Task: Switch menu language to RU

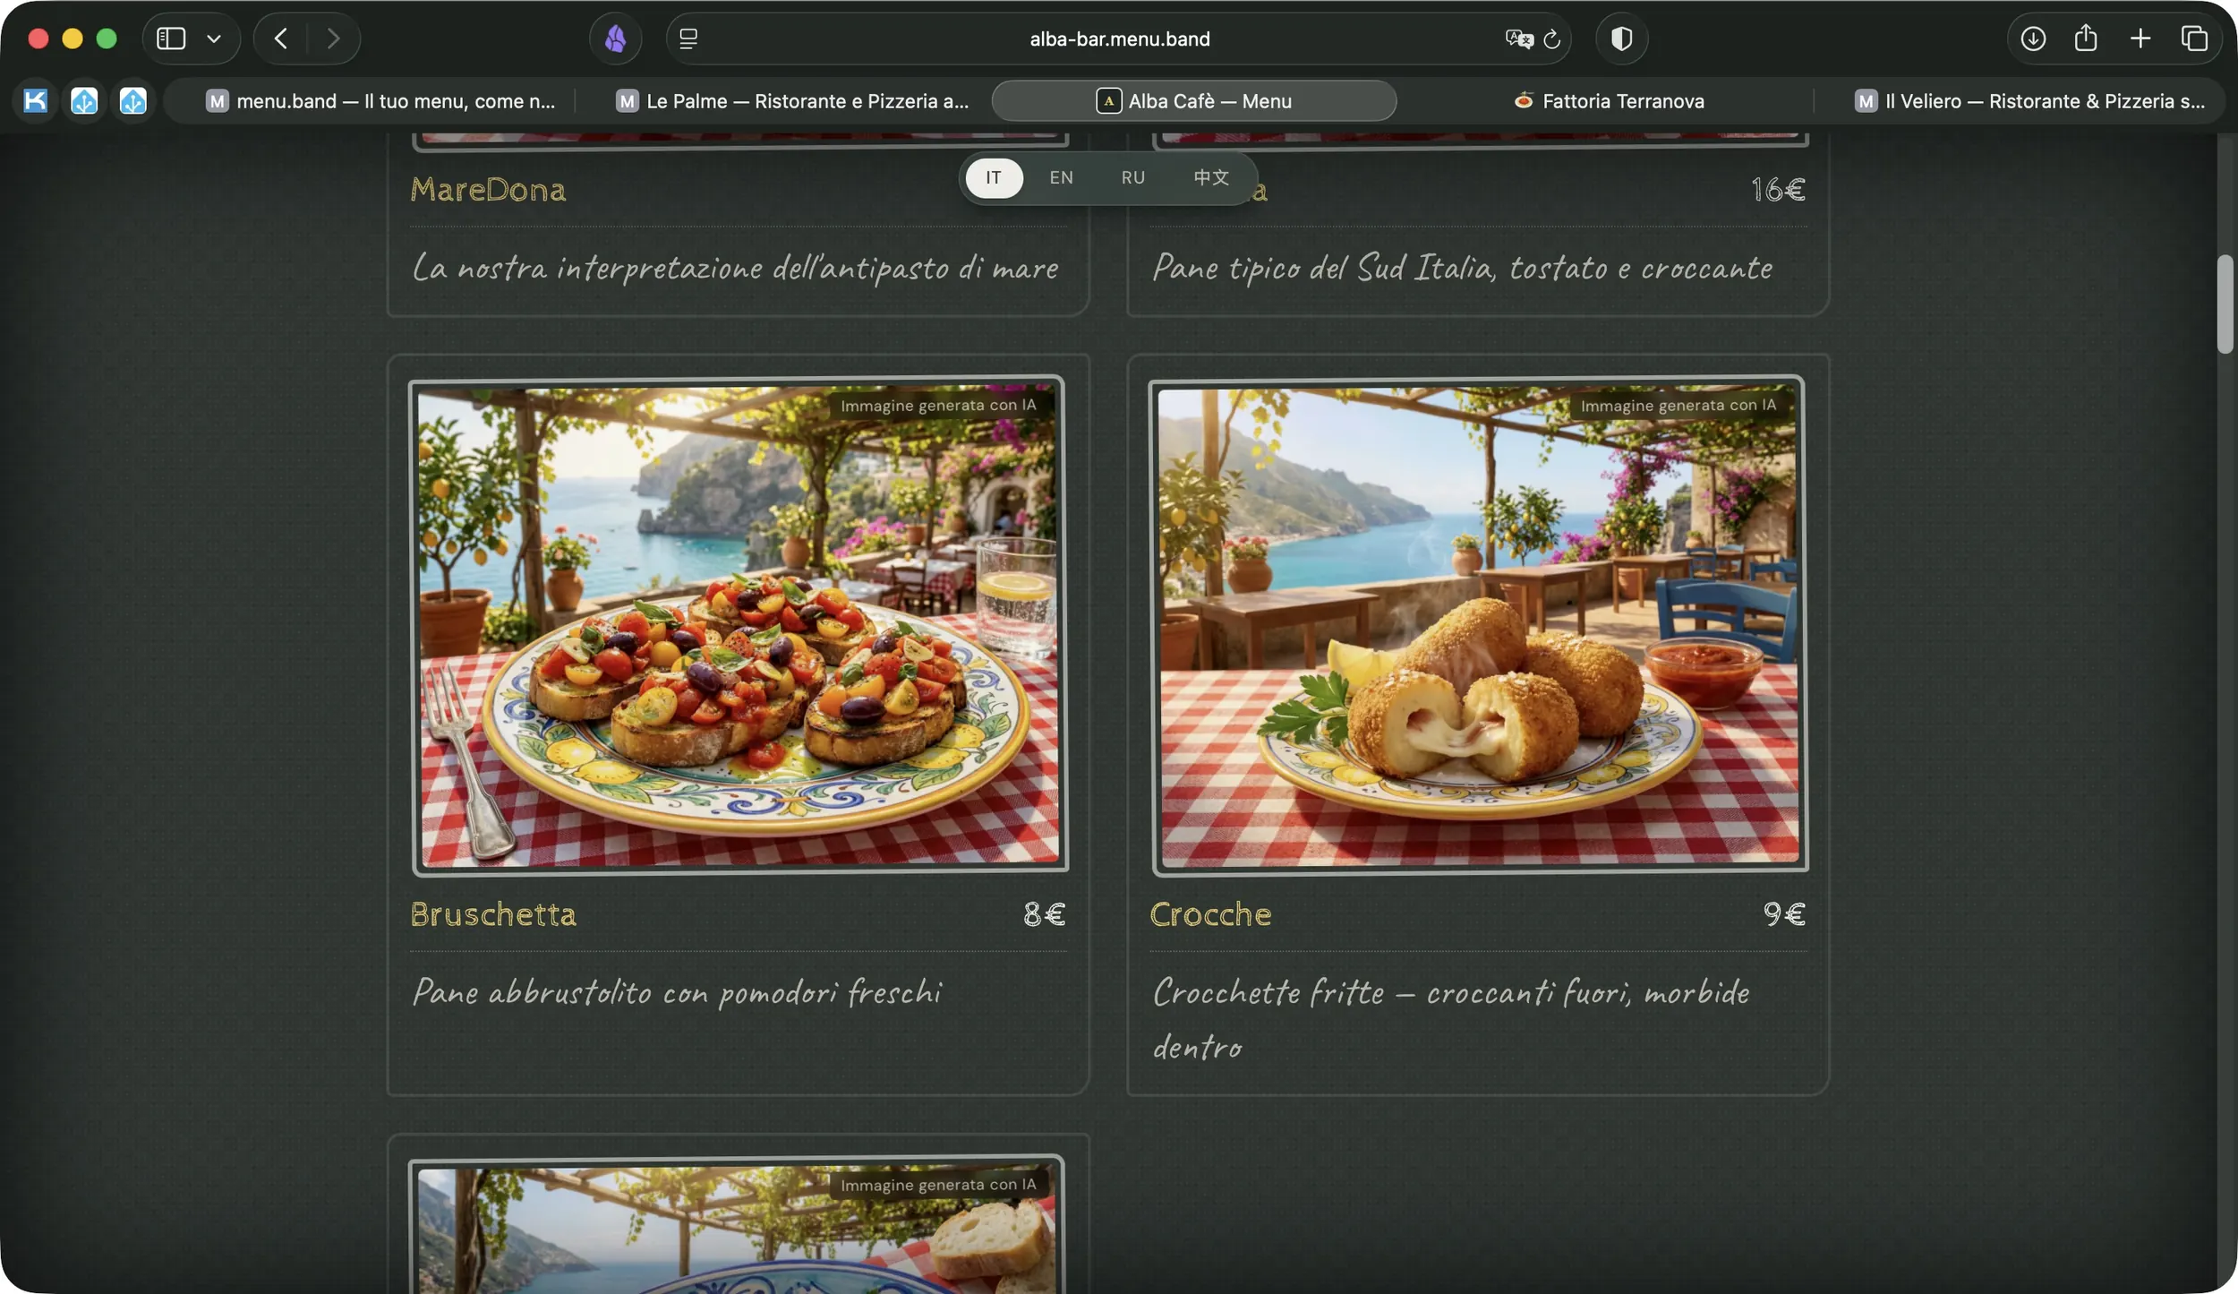Action: 1132,177
